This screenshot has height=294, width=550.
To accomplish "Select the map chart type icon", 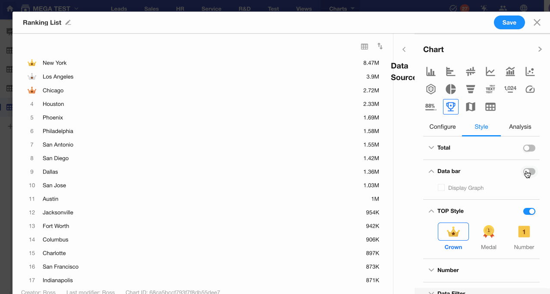I will pos(470,107).
